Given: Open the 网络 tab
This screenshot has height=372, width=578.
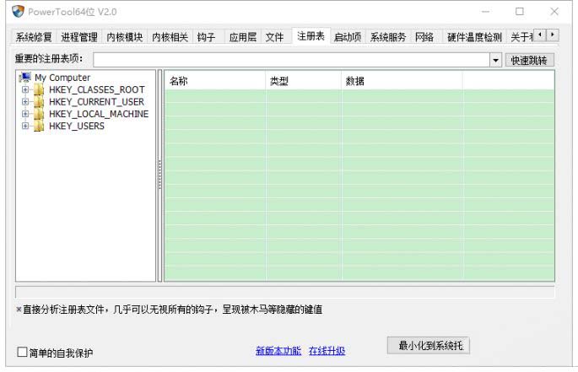Looking at the screenshot, I should click(x=424, y=37).
